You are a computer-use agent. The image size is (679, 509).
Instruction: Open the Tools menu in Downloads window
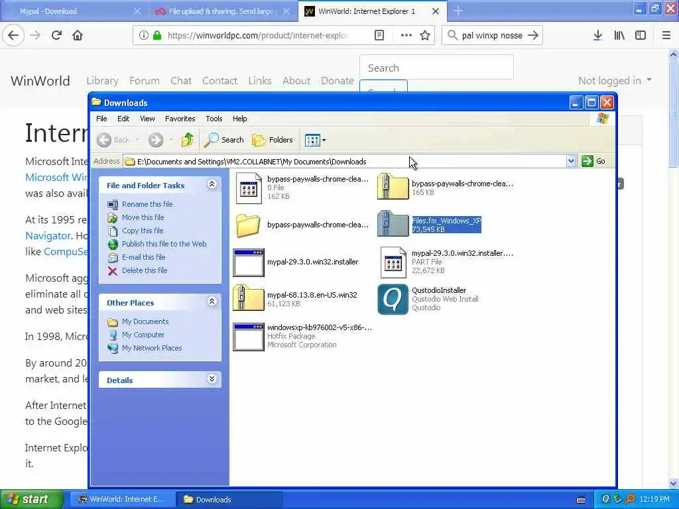coord(214,119)
